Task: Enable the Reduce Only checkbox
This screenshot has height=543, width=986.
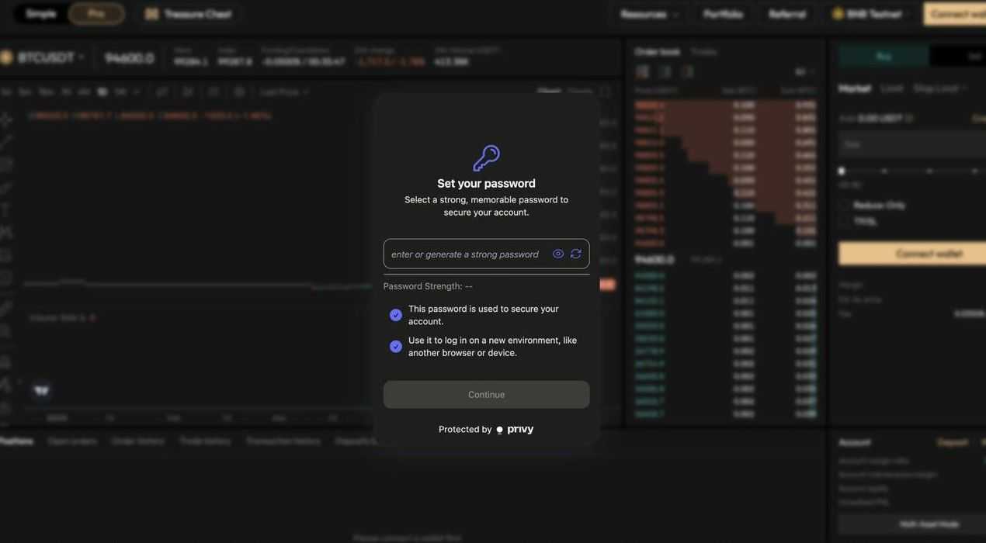Action: [x=844, y=205]
